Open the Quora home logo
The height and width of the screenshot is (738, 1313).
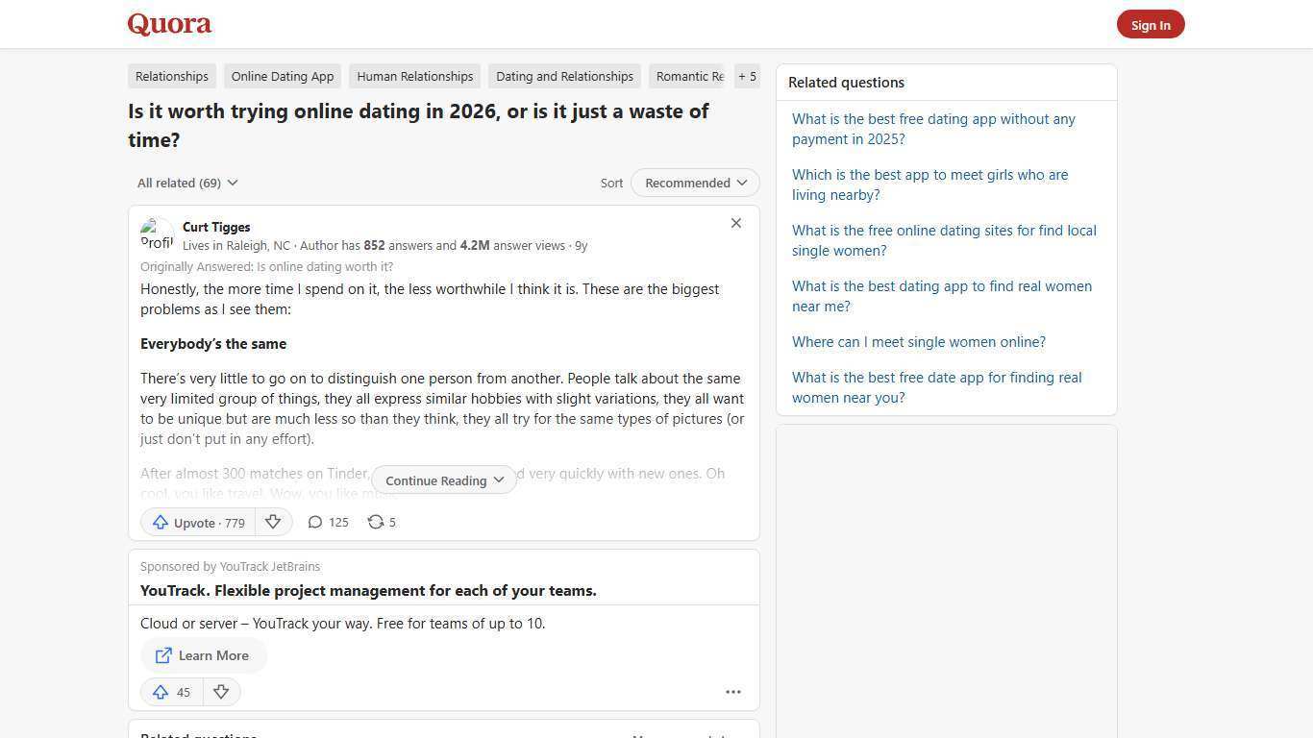168,23
